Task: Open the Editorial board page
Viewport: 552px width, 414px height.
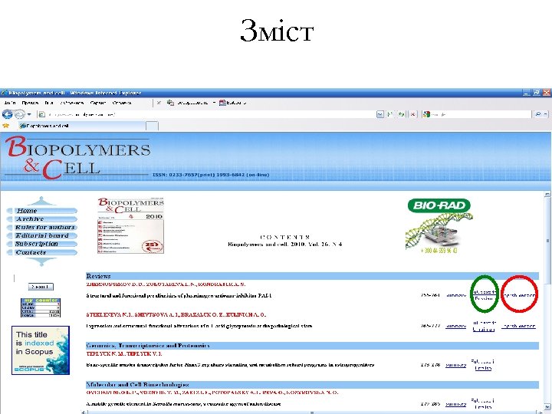Action: pyautogui.click(x=41, y=235)
